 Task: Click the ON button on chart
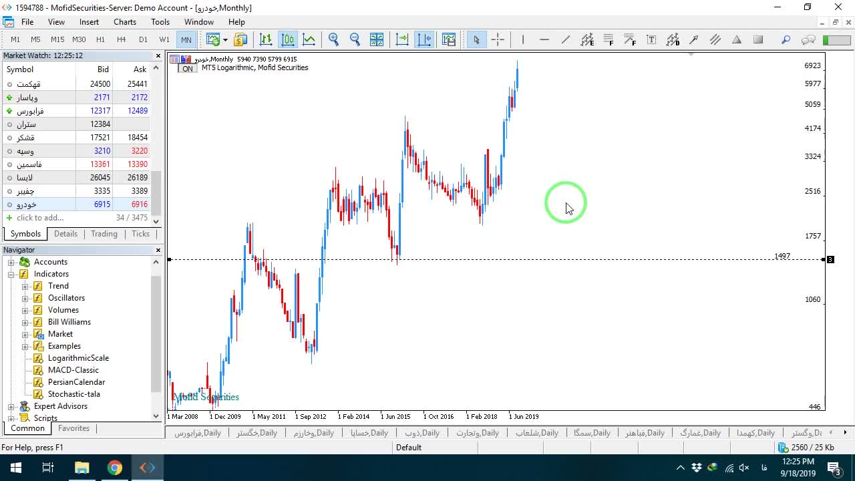click(188, 69)
